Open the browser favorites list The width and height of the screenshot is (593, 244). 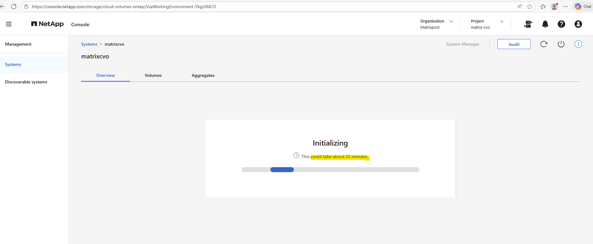pos(543,7)
